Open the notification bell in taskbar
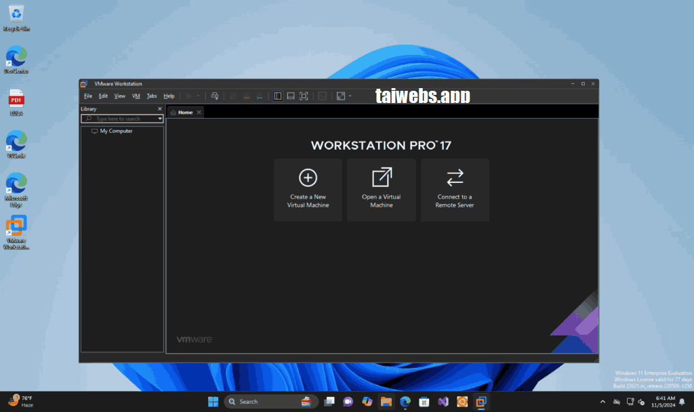The width and height of the screenshot is (694, 412). point(682,402)
